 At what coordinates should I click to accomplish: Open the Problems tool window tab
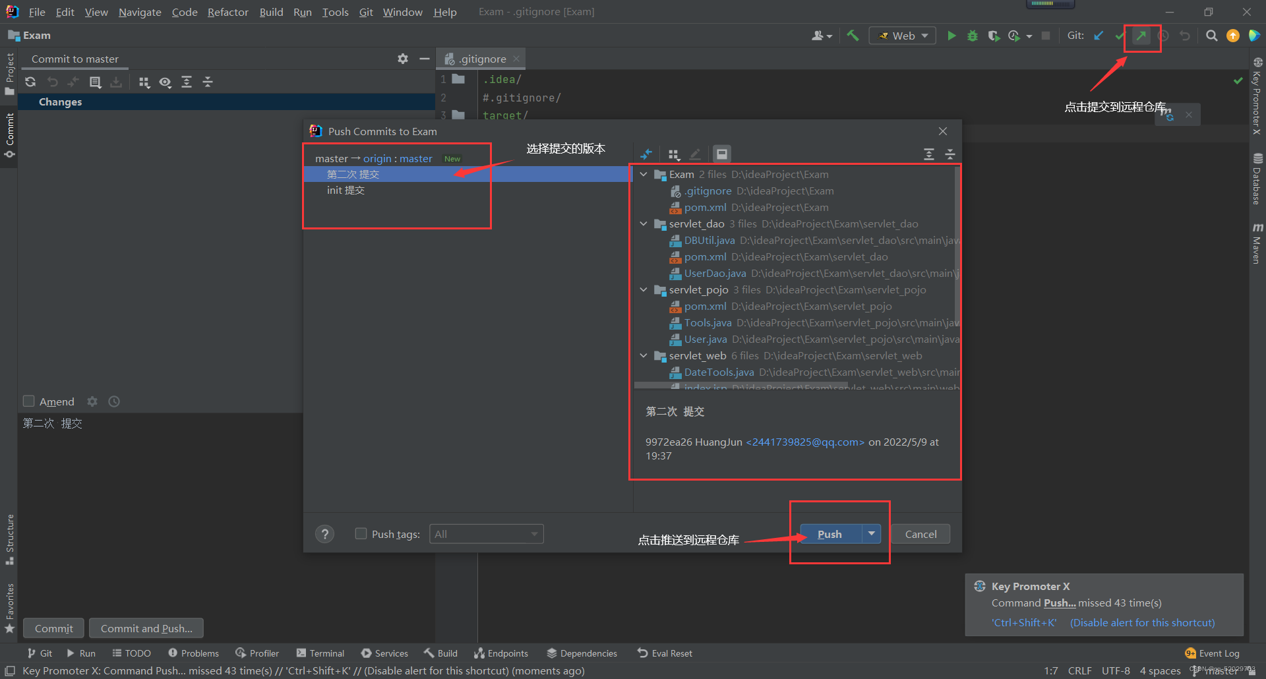(194, 653)
